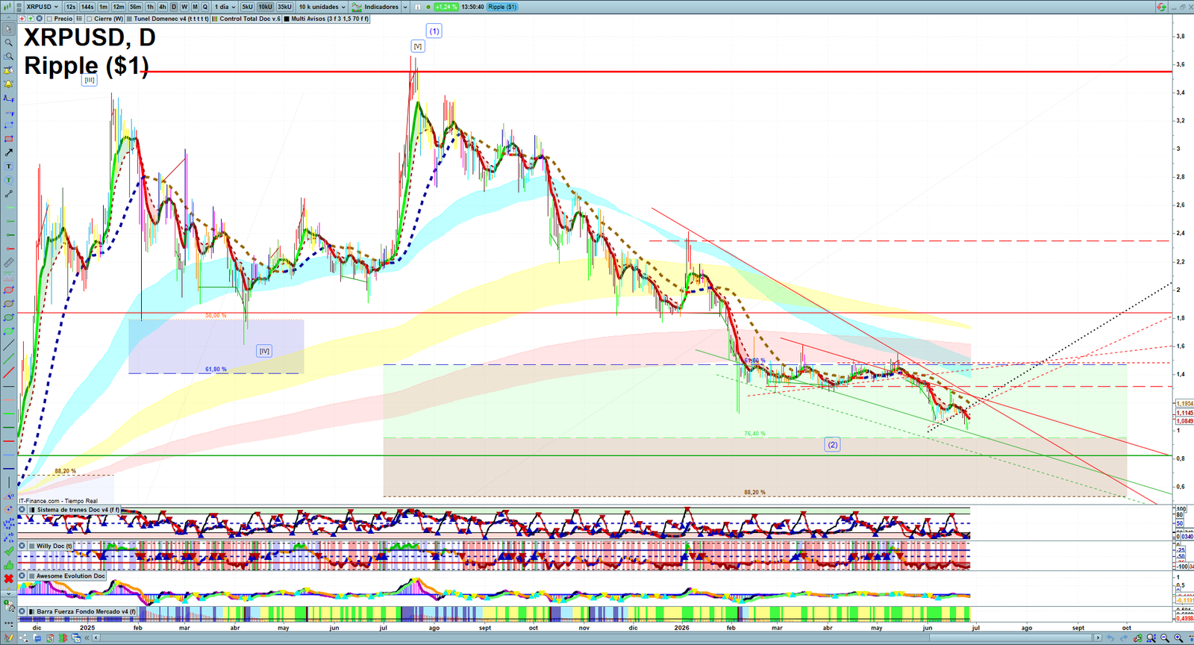Select the daily D timeframe button
This screenshot has height=645, width=1194.
click(x=174, y=7)
